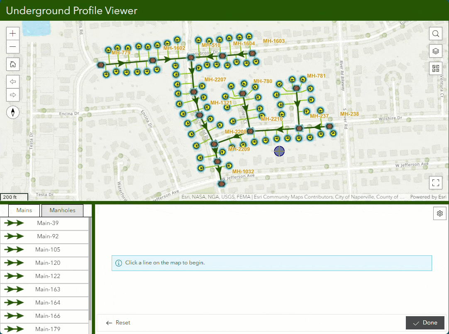Open the Basemap gallery

(435, 68)
